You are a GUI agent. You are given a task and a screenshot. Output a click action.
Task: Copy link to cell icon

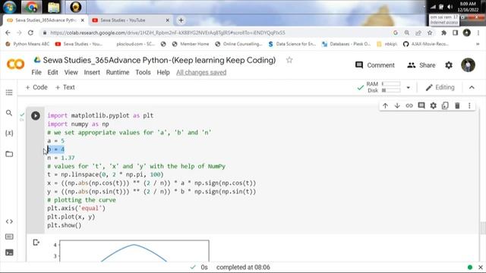point(409,105)
